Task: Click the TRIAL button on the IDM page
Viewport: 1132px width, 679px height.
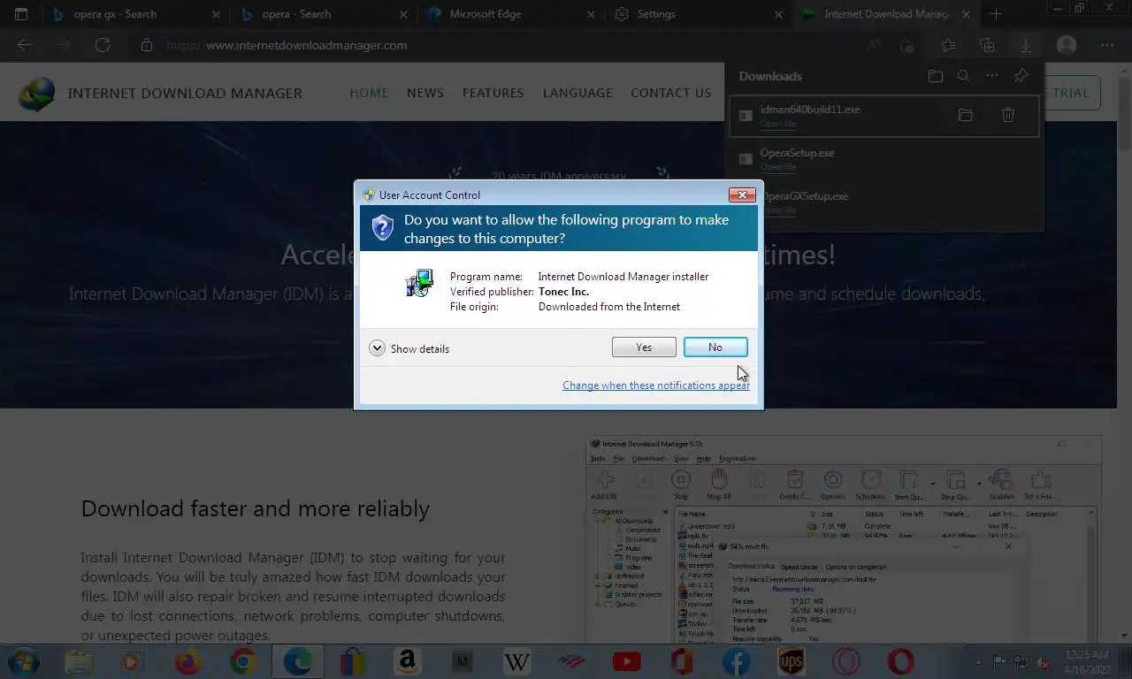Action: click(x=1071, y=93)
